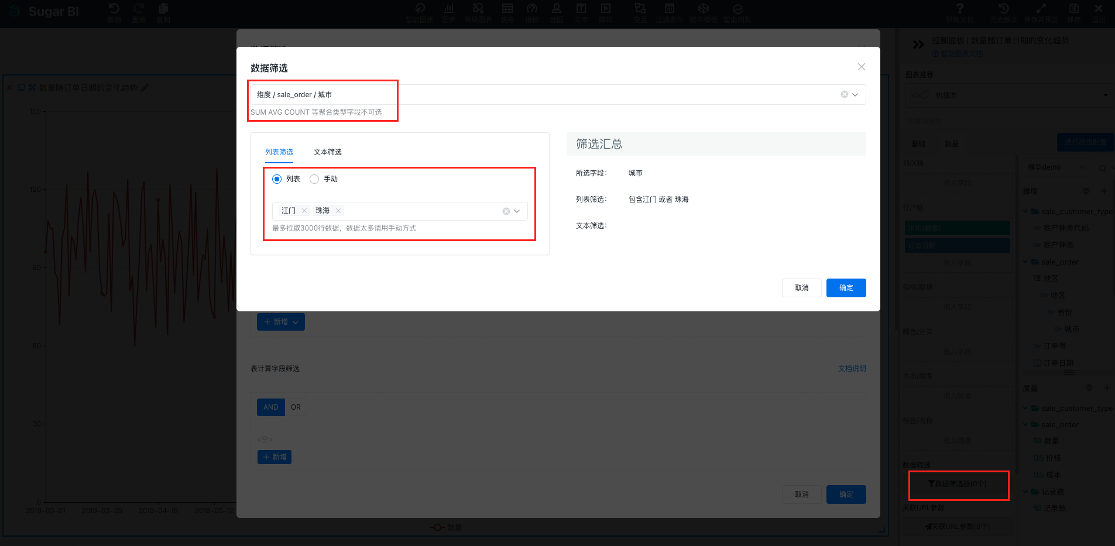
Task: Open the 地图 map tool in the toolbar
Action: [557, 12]
